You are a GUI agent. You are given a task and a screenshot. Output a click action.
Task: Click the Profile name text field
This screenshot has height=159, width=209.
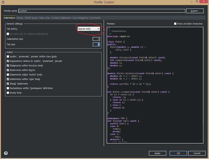[x=102, y=11]
